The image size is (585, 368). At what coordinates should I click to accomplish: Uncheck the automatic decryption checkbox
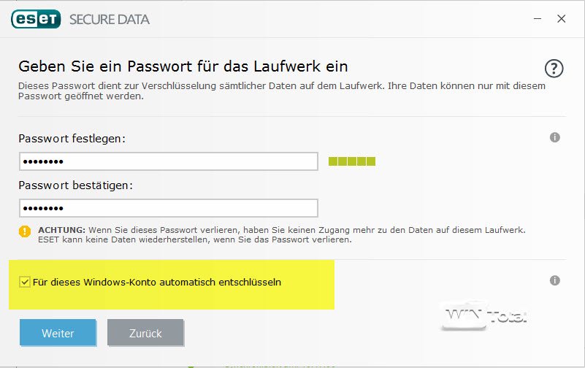26,282
